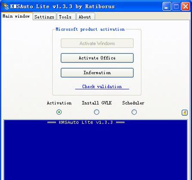Image resolution: width=192 pixels, height=180 pixels.
Task: Switch to the Main window tab
Action: click(x=16, y=16)
